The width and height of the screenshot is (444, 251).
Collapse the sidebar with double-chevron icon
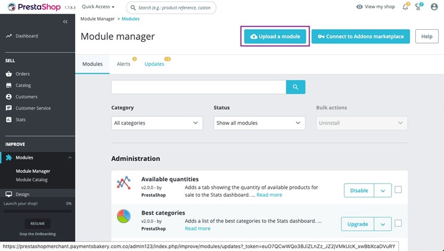[x=65, y=21]
